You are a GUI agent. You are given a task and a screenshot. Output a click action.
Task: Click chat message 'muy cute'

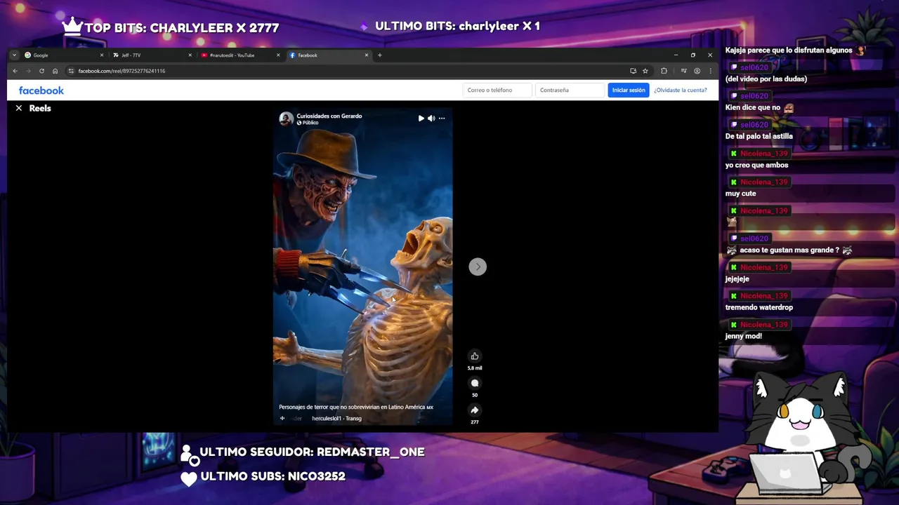pos(740,194)
